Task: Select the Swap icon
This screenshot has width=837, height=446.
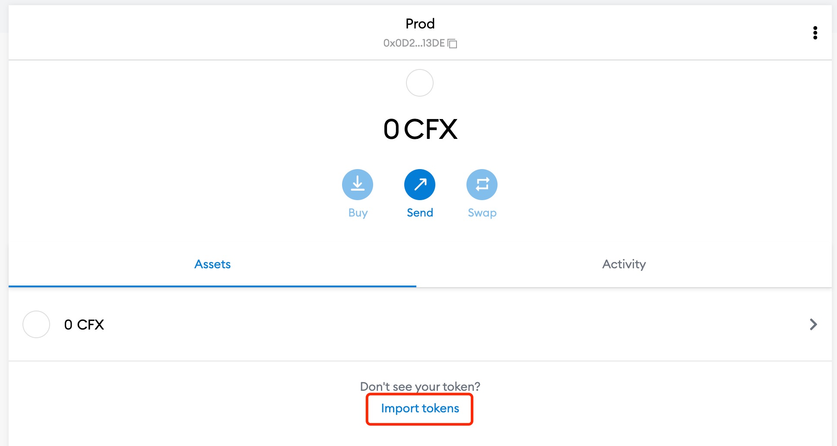Action: coord(481,184)
